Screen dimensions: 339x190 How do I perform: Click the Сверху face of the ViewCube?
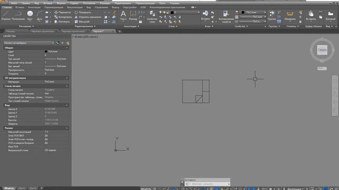(322, 50)
